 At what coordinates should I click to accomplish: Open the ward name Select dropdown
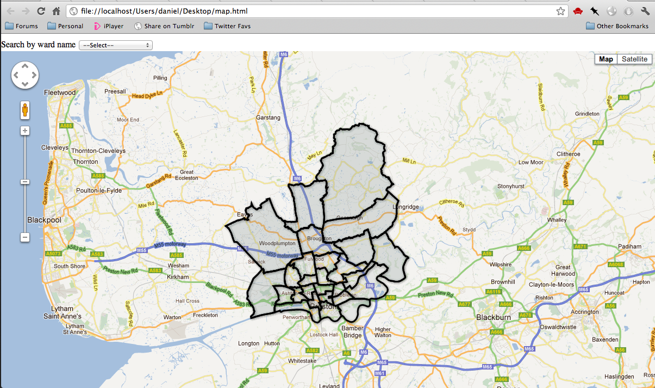point(116,45)
